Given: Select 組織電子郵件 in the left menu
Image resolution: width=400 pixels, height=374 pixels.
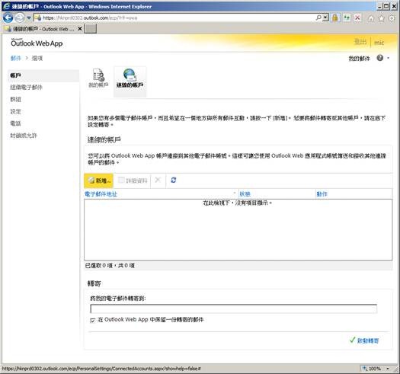Looking at the screenshot, I should 26,88.
